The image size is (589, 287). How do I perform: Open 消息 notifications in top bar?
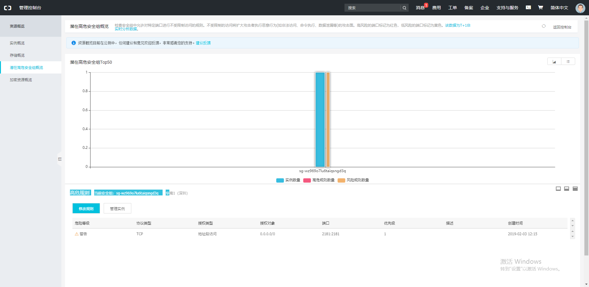(420, 8)
